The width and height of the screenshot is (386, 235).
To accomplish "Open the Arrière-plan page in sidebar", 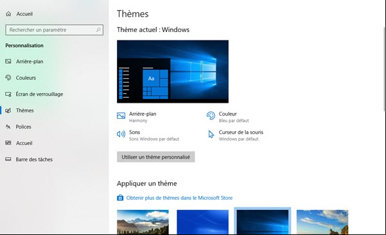I will 30,62.
